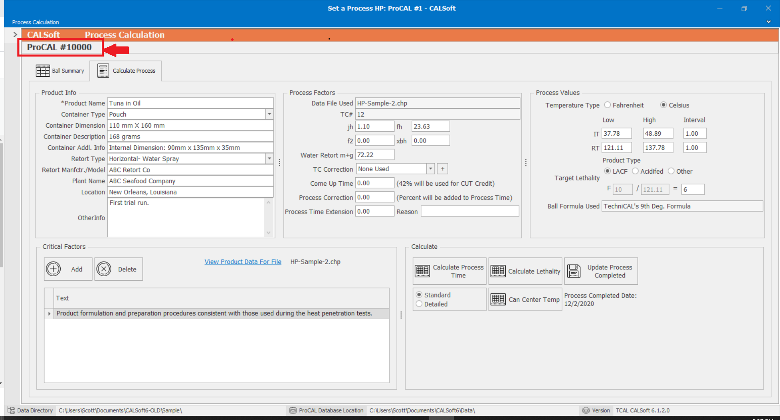Click the xbh value field

(430, 141)
